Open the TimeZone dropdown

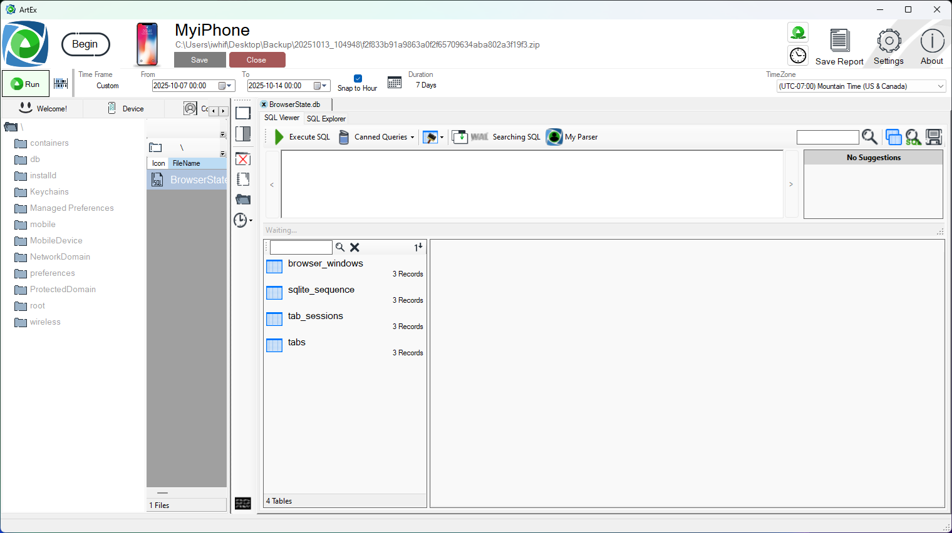[x=940, y=86]
